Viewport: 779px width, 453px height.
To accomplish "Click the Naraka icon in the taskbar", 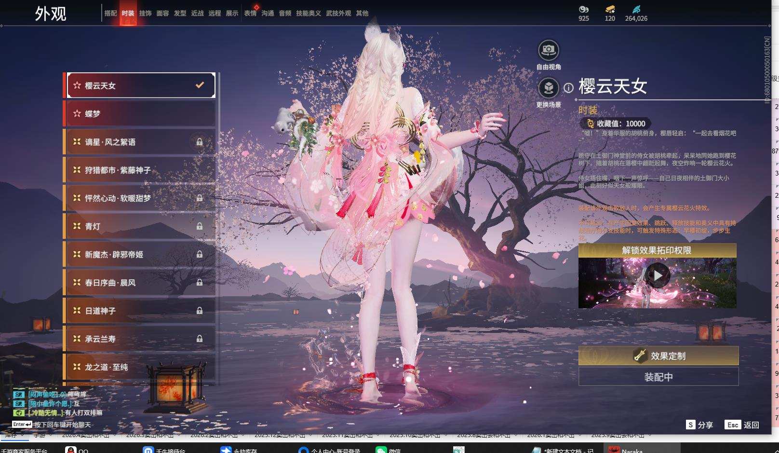I will pyautogui.click(x=614, y=450).
